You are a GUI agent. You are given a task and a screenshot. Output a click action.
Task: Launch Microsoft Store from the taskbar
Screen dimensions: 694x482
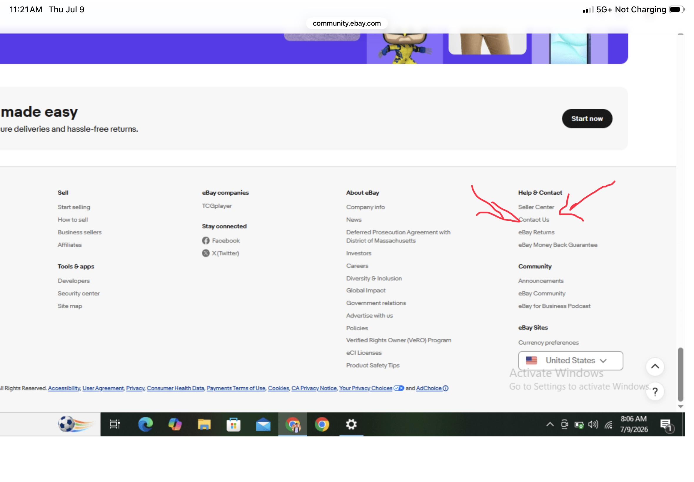[x=233, y=424]
